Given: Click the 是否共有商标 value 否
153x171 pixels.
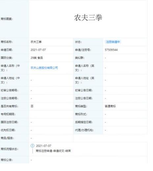Looking at the screenshot, I should click(x=32, y=106).
